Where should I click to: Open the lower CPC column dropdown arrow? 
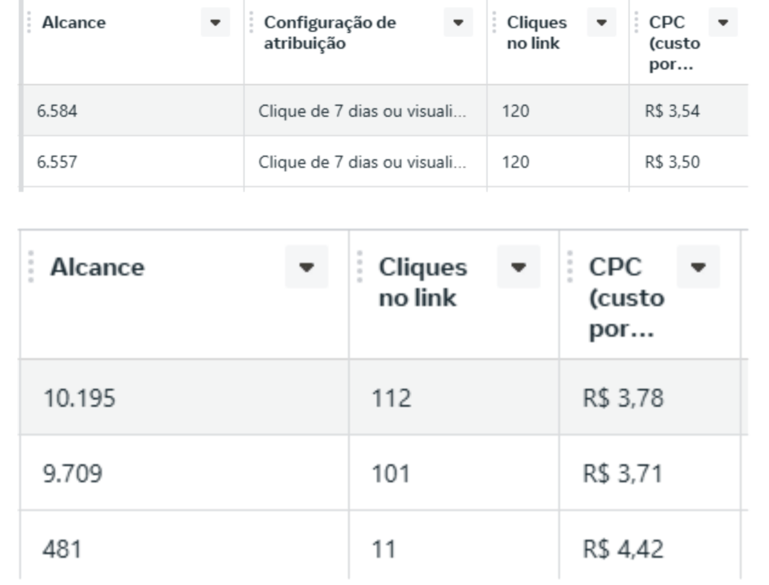tap(698, 267)
